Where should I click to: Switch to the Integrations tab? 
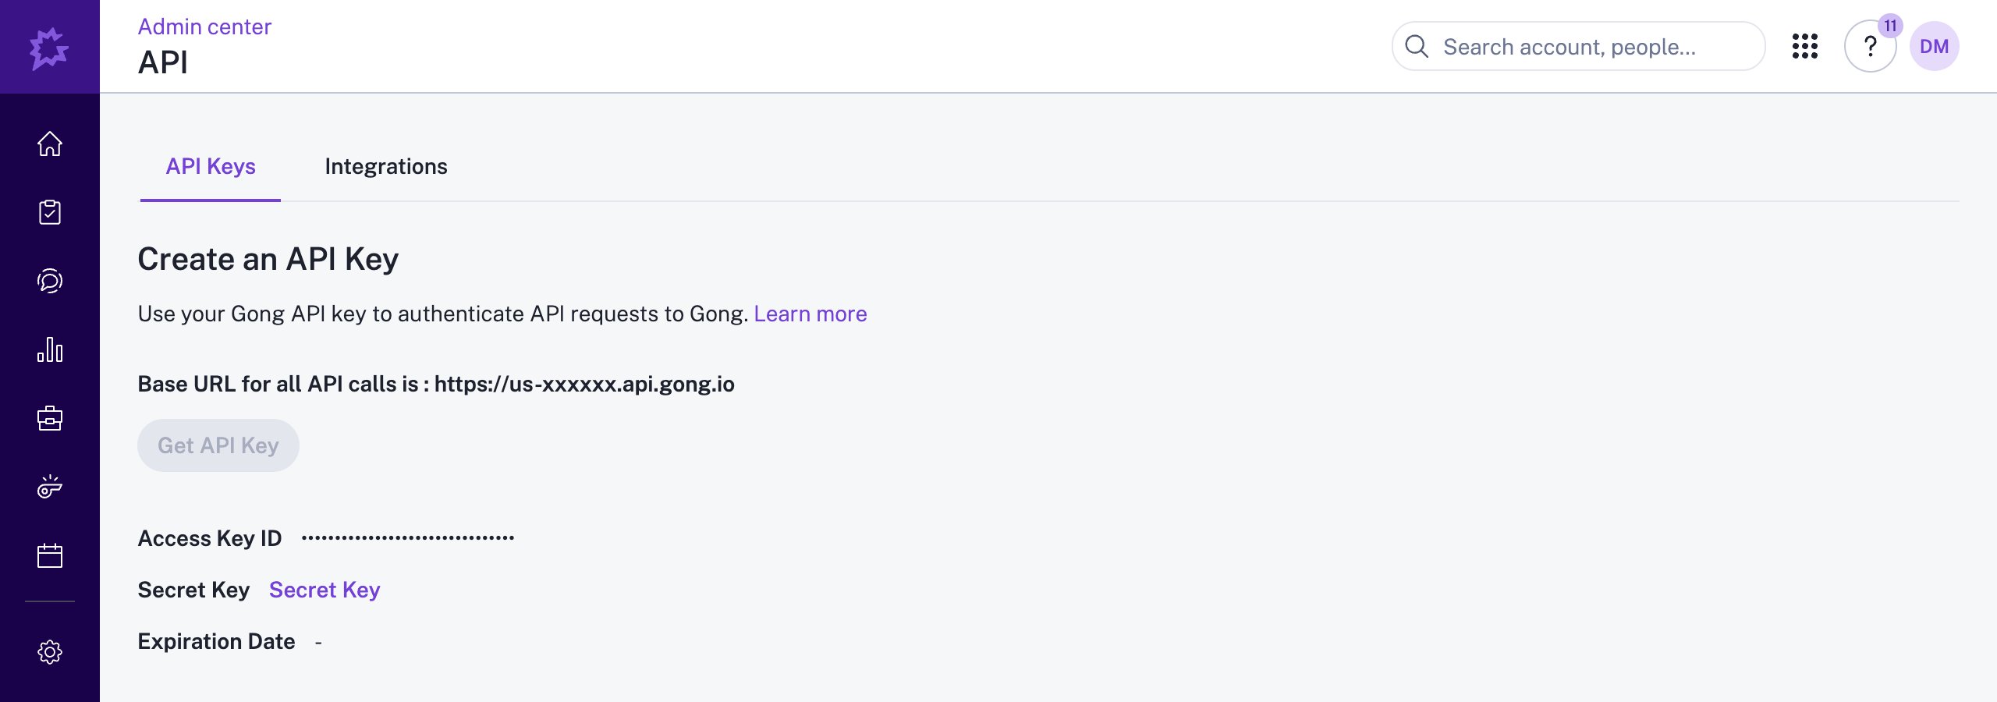tap(386, 167)
